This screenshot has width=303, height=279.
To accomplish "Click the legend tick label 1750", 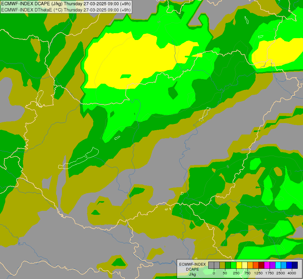I will (x=270, y=273).
